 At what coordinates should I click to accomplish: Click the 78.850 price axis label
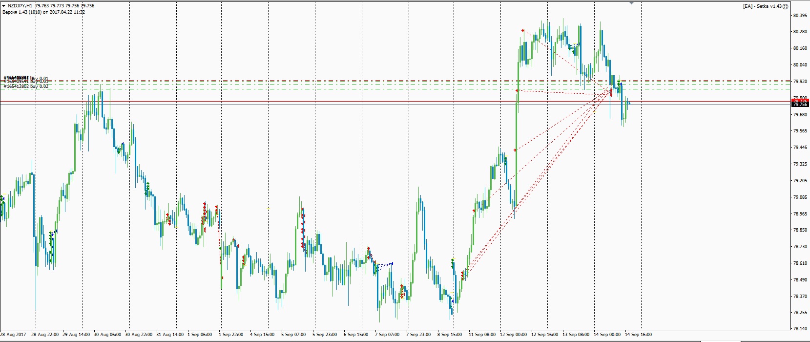[799, 230]
